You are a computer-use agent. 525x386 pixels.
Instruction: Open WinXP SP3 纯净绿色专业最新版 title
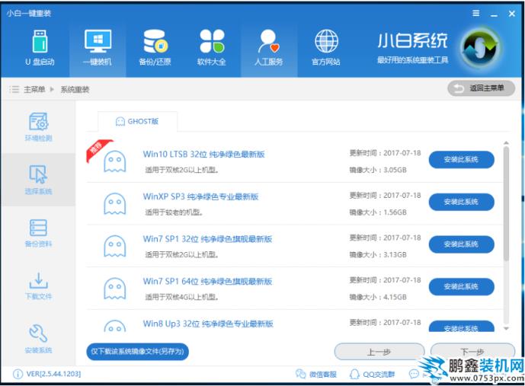[x=200, y=196]
